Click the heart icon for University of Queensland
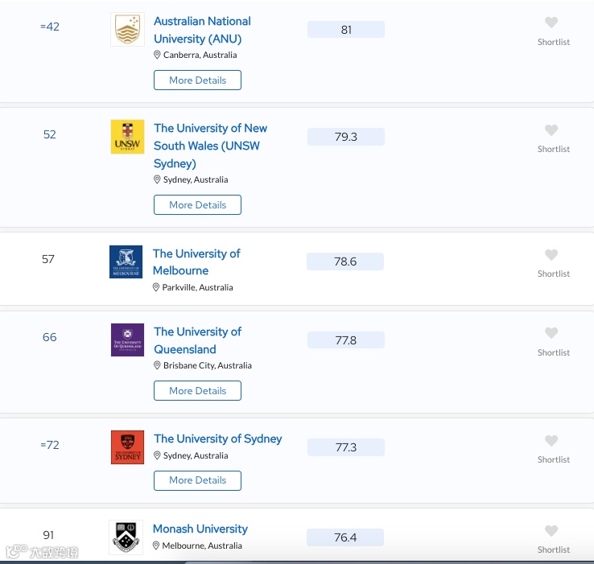The width and height of the screenshot is (594, 564). [x=551, y=333]
